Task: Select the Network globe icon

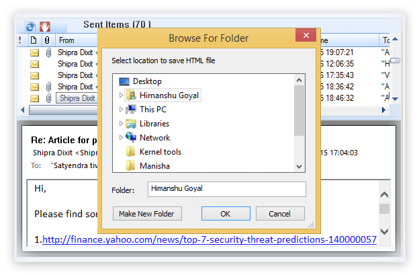Action: click(131, 137)
